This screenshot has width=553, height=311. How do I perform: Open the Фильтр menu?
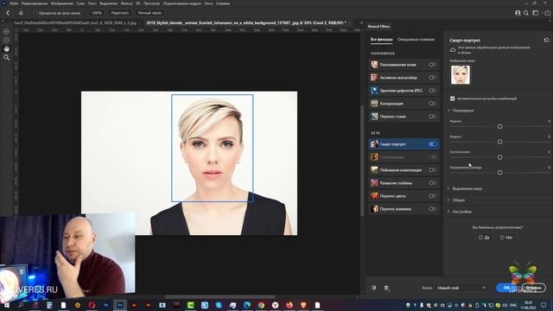pyautogui.click(x=127, y=3)
